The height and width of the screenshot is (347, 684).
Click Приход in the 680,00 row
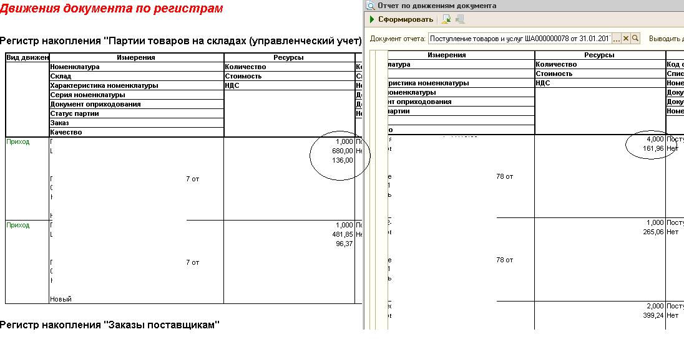pos(18,141)
